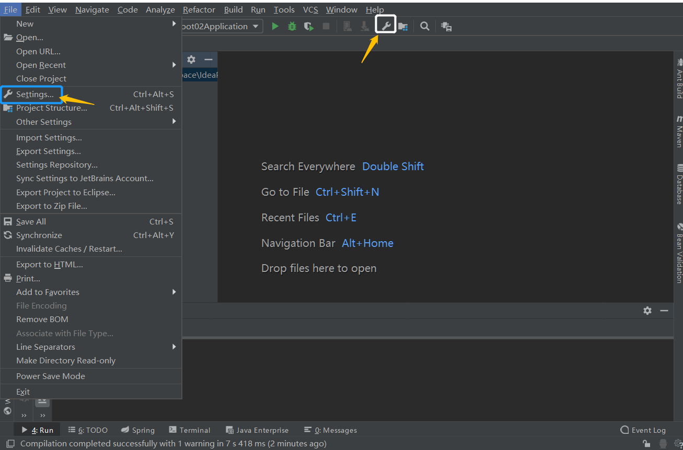Choose Exit from File menu

point(91,392)
